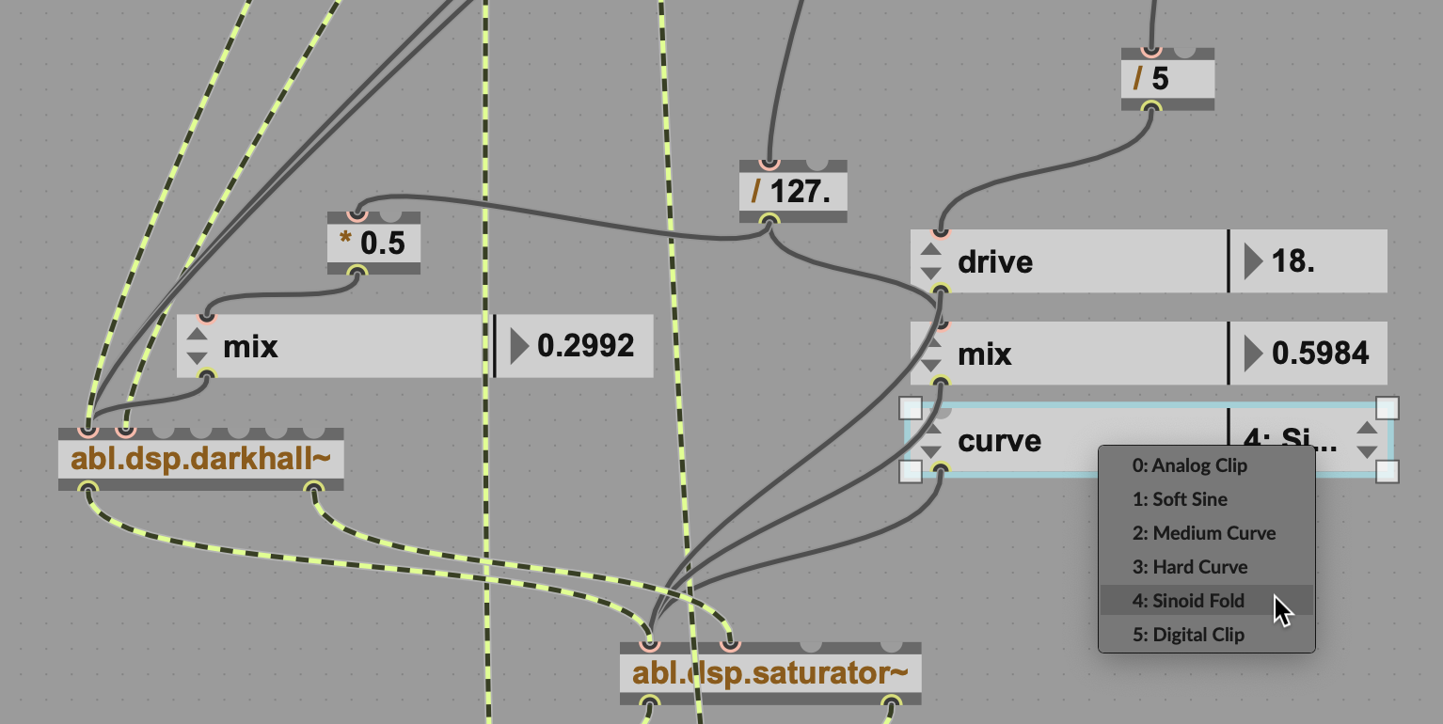Select 0: Analog Clip from curve menu
This screenshot has width=1443, height=724.
1189,465
